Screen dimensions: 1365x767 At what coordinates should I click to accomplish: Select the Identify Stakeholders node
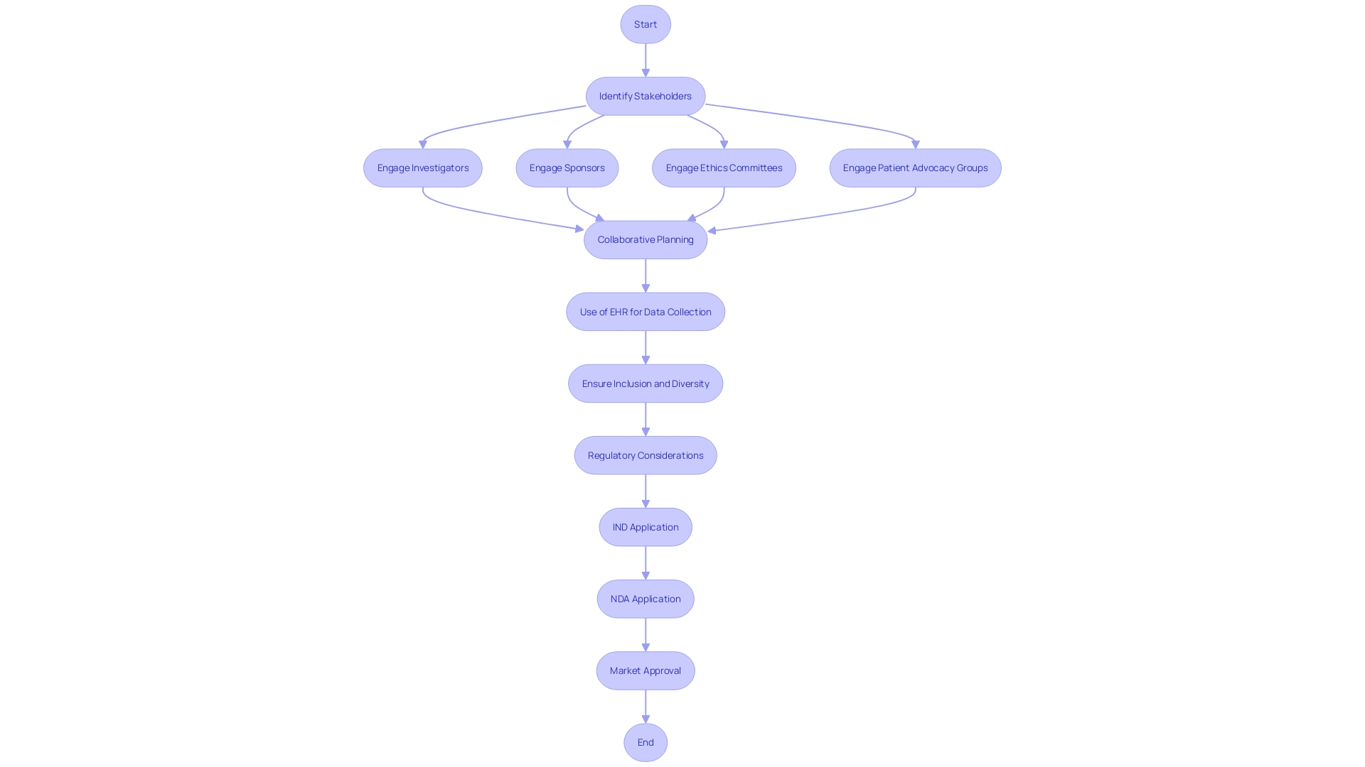tap(645, 96)
